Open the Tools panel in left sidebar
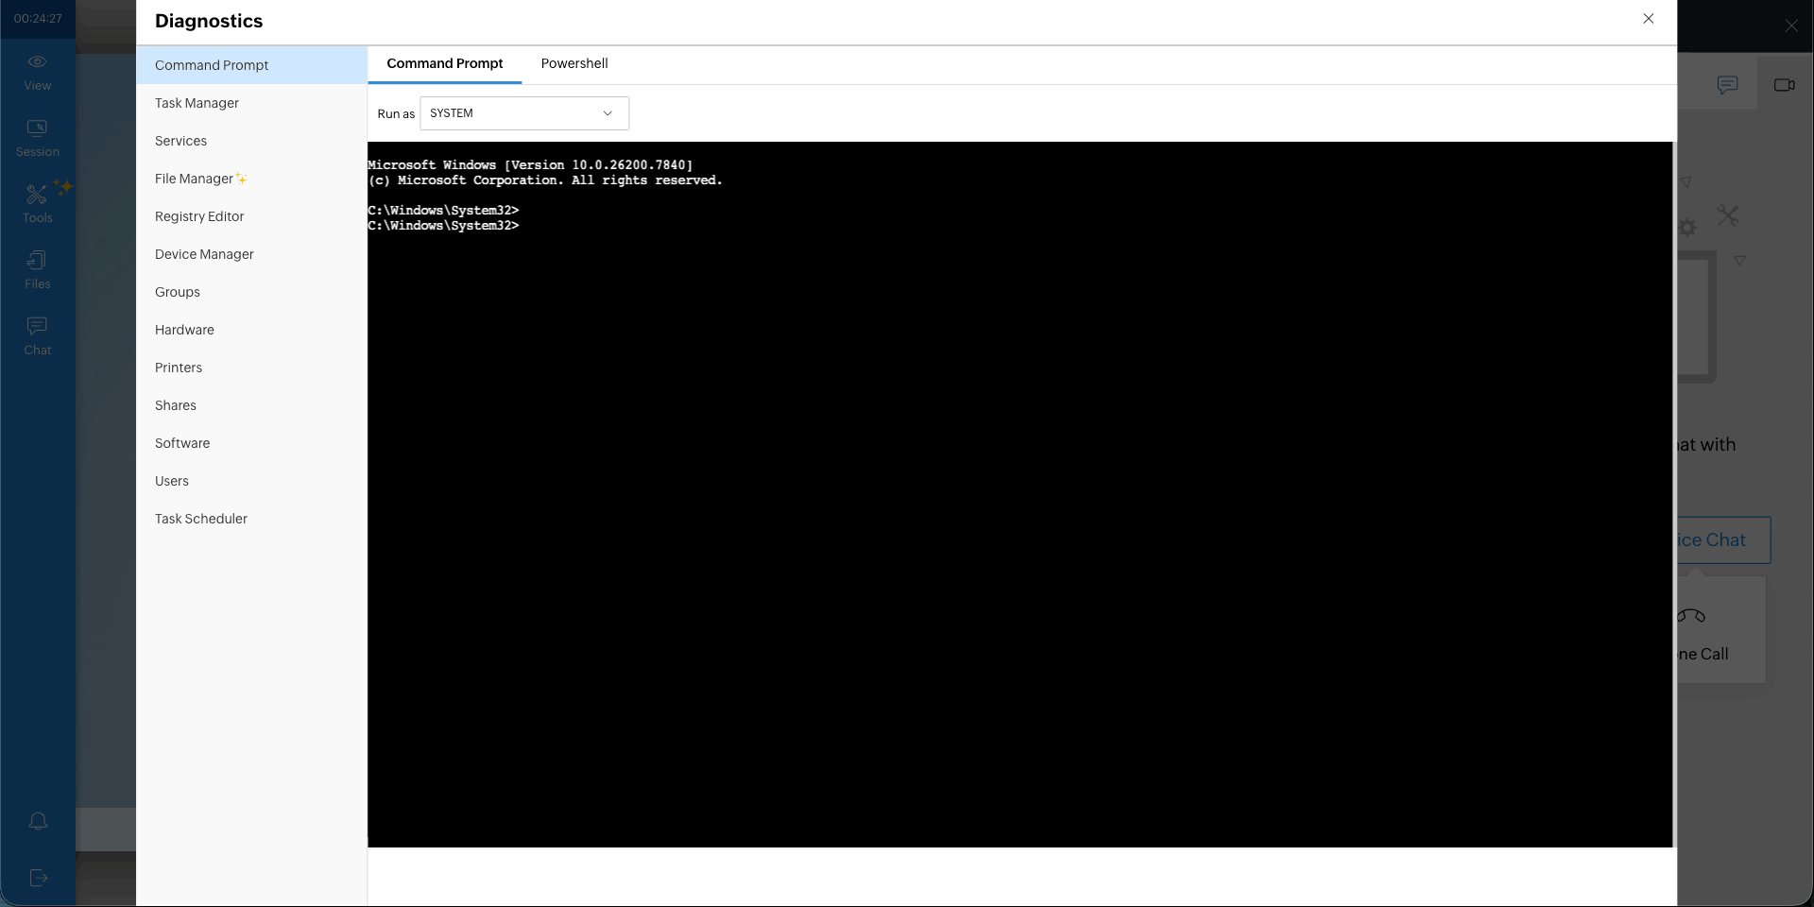Screen dimensions: 1814x907 click(38, 204)
